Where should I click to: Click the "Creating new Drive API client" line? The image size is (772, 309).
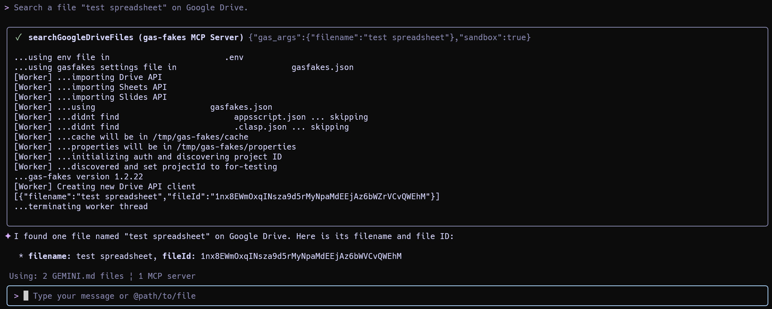[105, 187]
